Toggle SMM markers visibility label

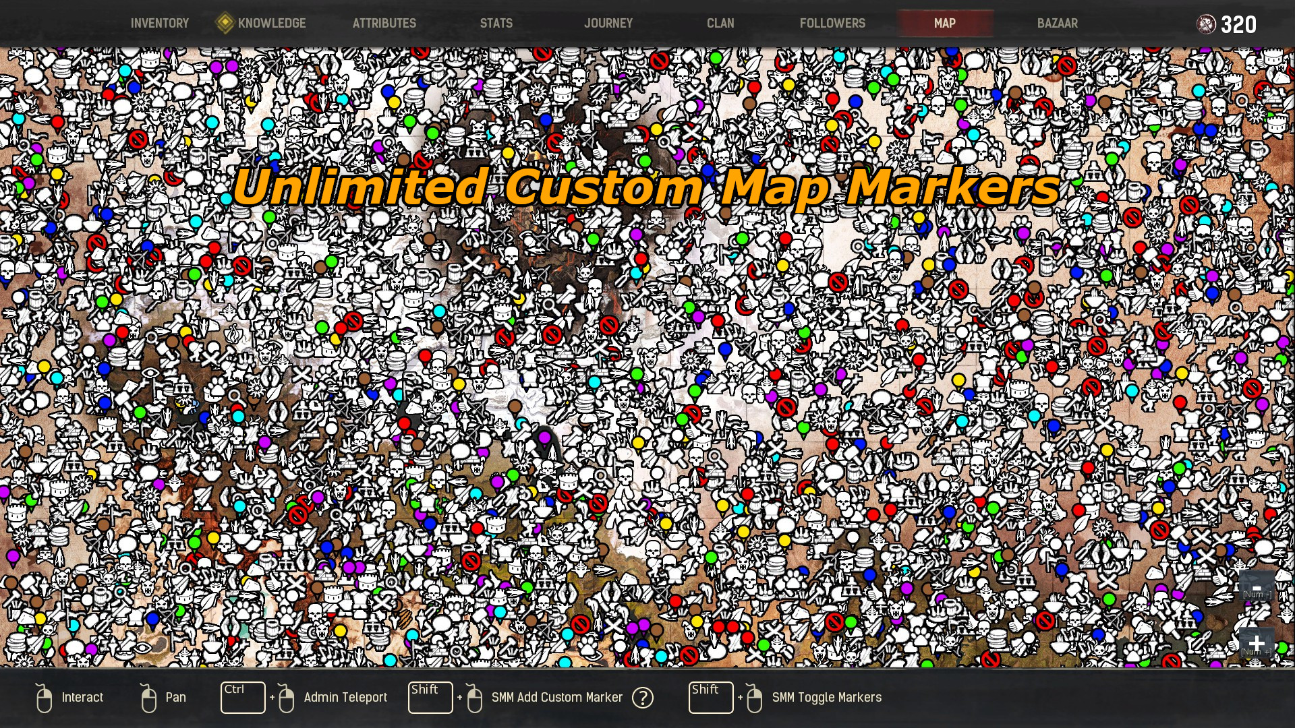(827, 698)
